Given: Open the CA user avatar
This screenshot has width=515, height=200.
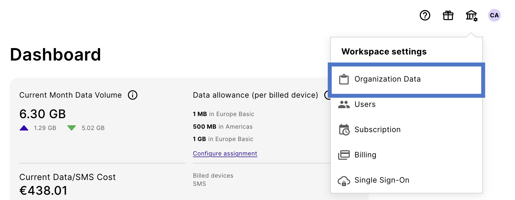Looking at the screenshot, I should pyautogui.click(x=494, y=16).
